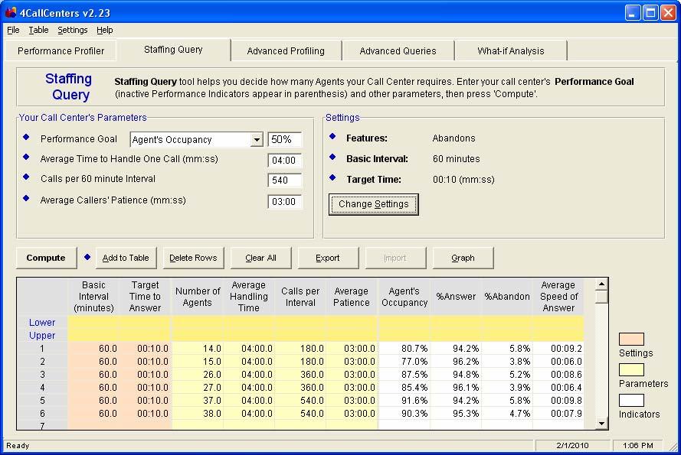This screenshot has height=455, width=681.
Task: Click the 4.7% abandon cell
Action: [507, 414]
